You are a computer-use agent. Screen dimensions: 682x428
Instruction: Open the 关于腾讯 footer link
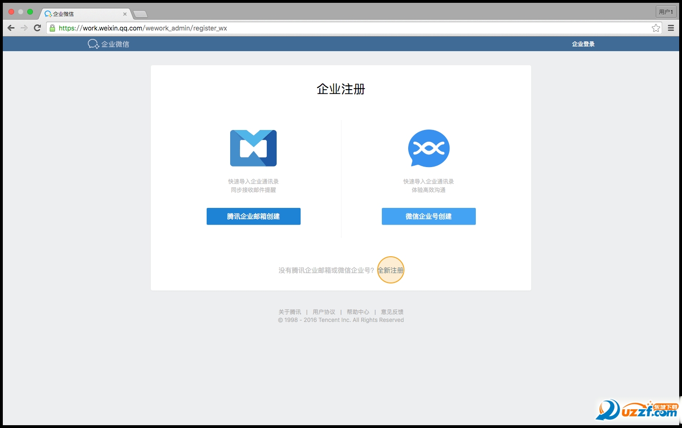pos(290,312)
